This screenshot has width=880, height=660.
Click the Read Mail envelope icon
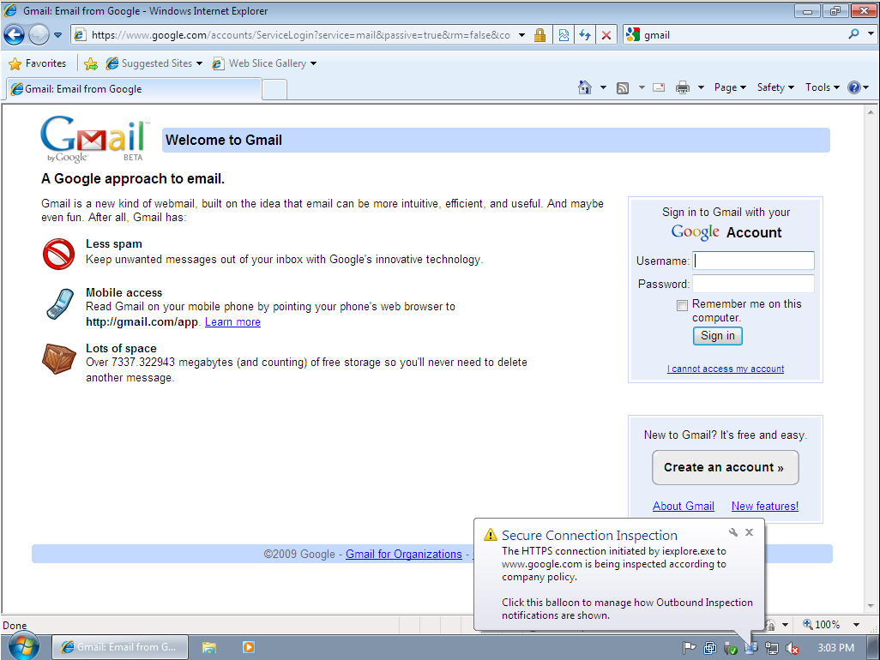[x=659, y=87]
